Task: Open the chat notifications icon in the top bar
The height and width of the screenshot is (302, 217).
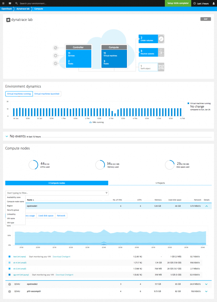Action: click(10, 3)
